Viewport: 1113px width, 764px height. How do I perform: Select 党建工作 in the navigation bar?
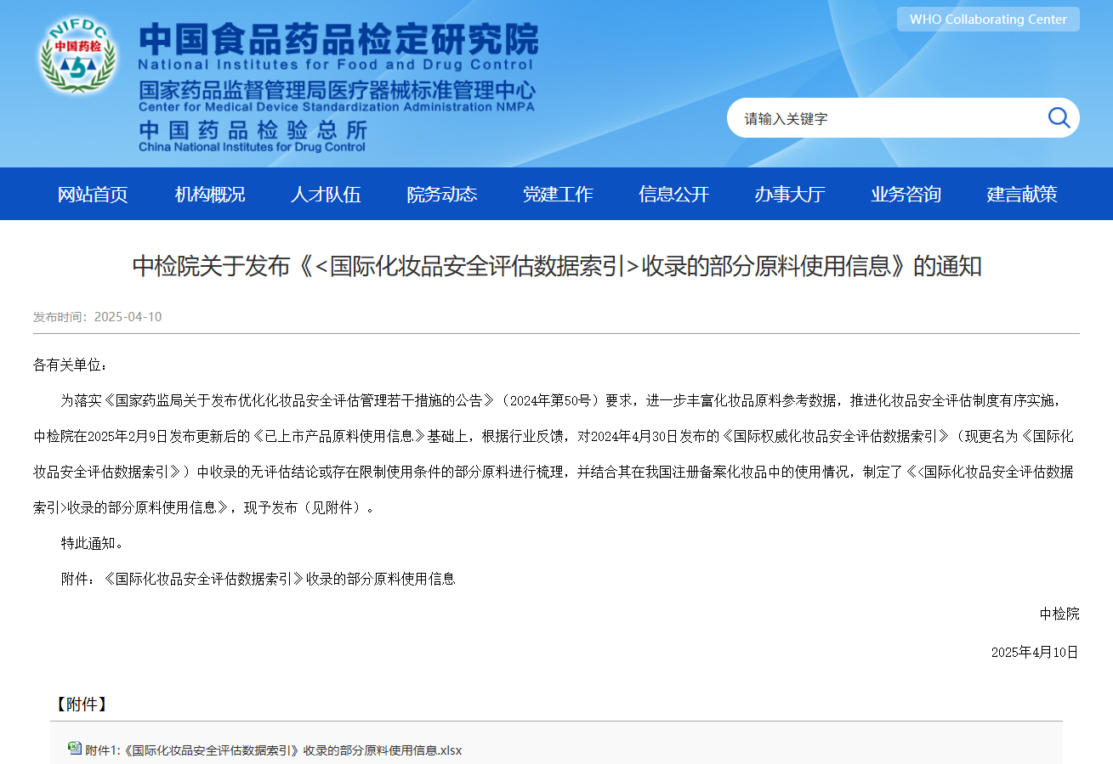558,194
